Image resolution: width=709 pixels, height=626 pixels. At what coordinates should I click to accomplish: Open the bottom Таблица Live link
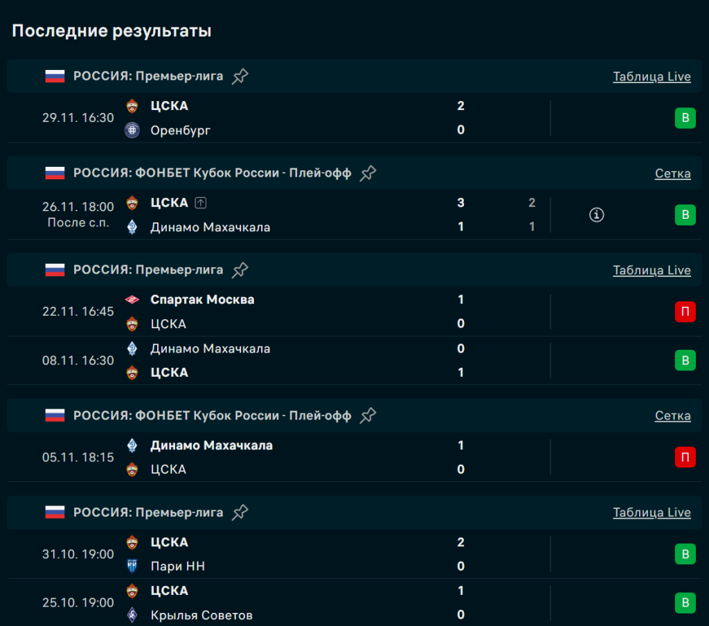[652, 512]
